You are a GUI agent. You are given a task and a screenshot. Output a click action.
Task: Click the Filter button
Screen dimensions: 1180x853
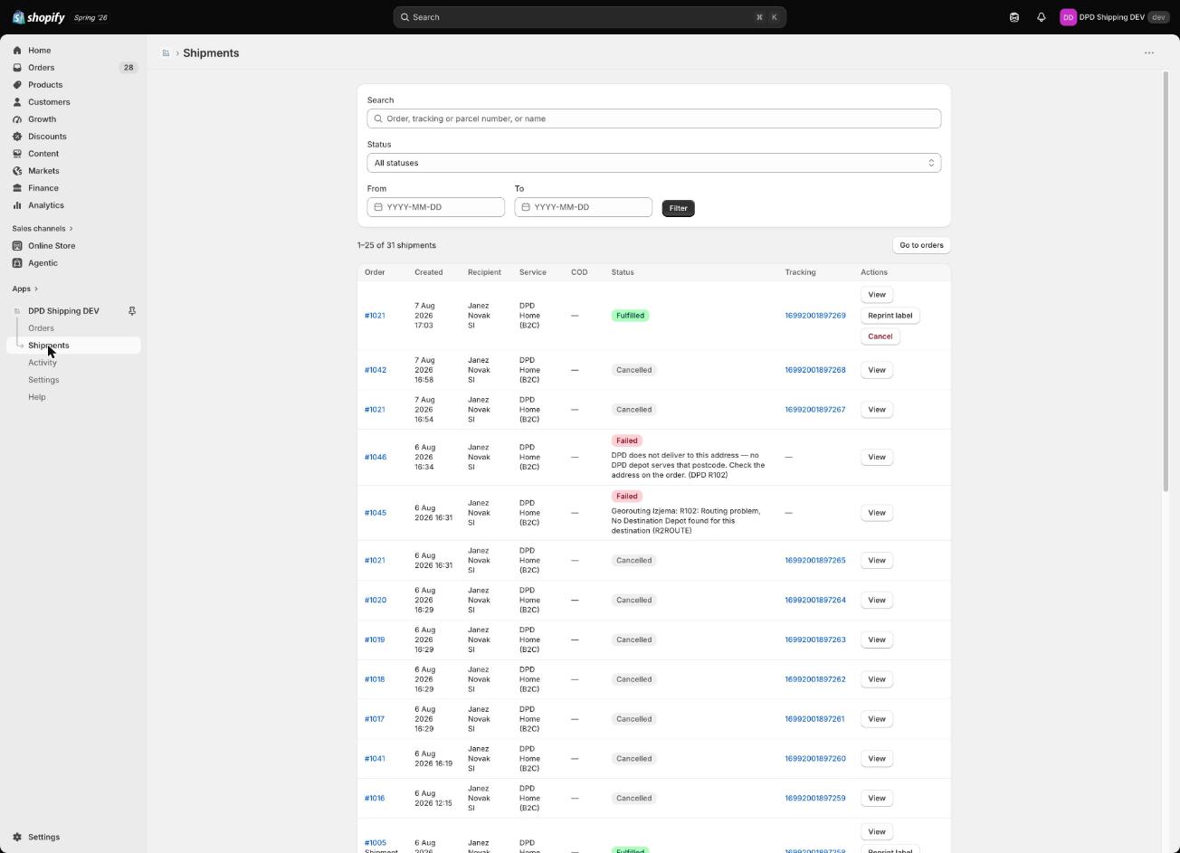[678, 208]
